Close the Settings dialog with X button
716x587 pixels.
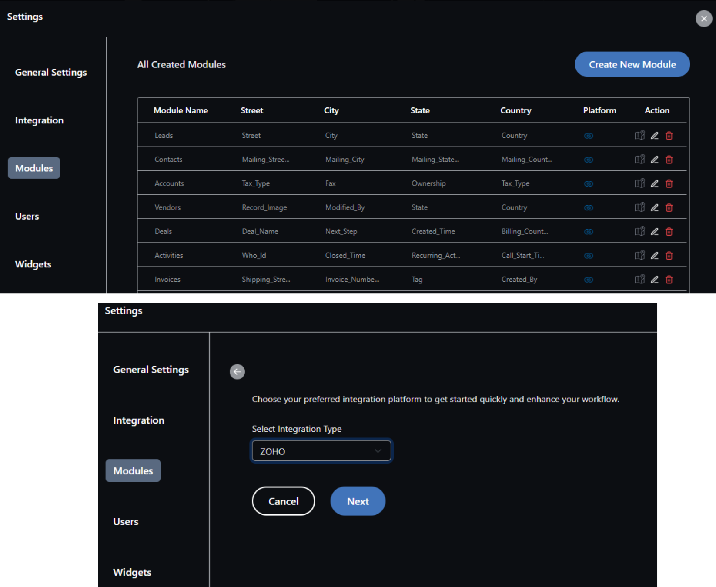[703, 19]
